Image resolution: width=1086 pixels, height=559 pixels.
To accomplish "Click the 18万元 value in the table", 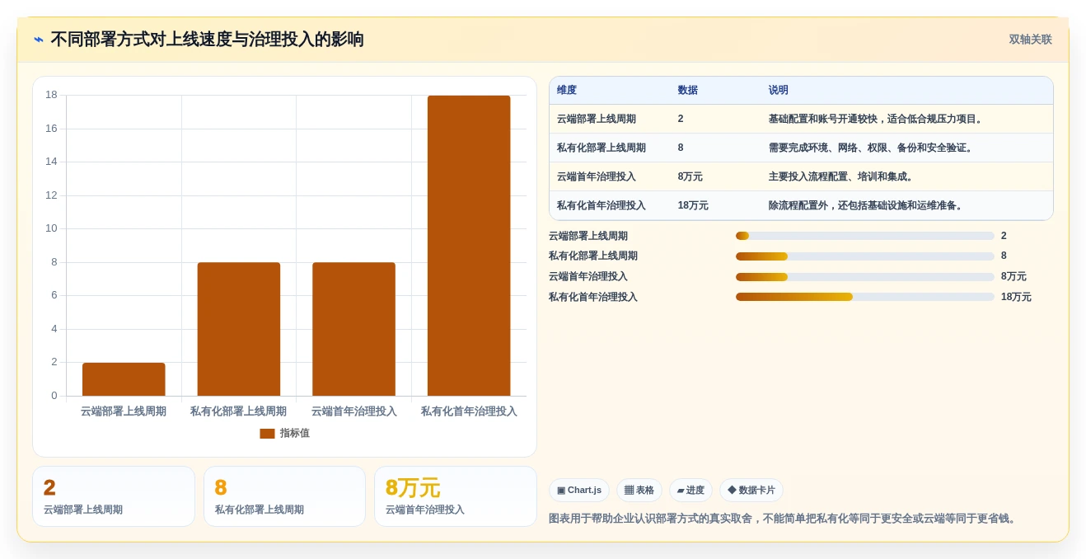I will tap(693, 205).
